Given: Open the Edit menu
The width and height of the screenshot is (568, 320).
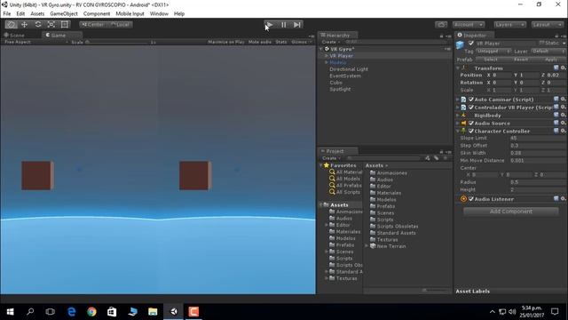Looking at the screenshot, I should click(20, 14).
